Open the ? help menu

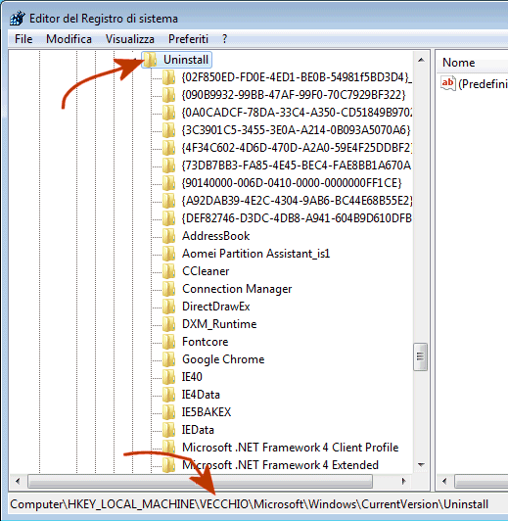point(225,39)
